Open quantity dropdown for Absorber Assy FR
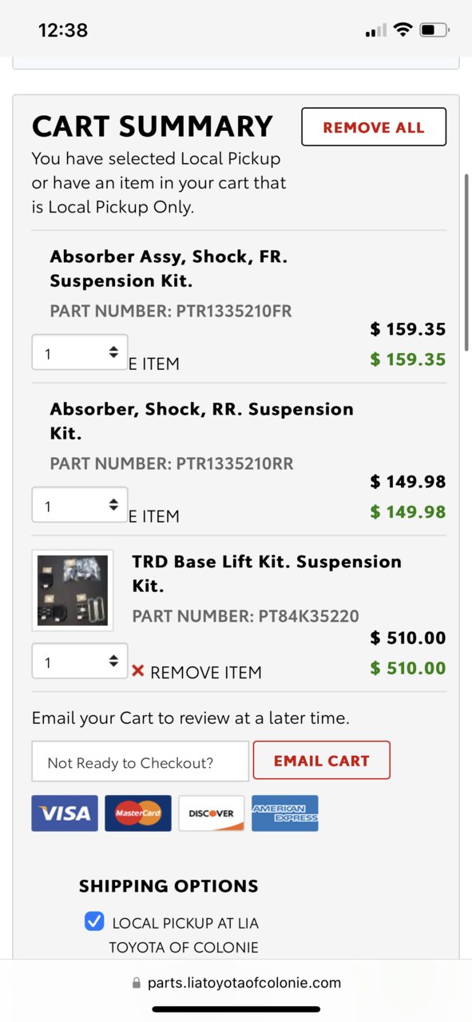This screenshot has width=472, height=1022. [x=80, y=352]
